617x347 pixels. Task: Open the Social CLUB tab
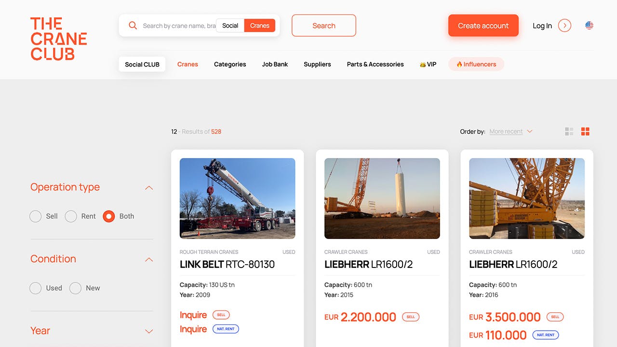pos(142,64)
